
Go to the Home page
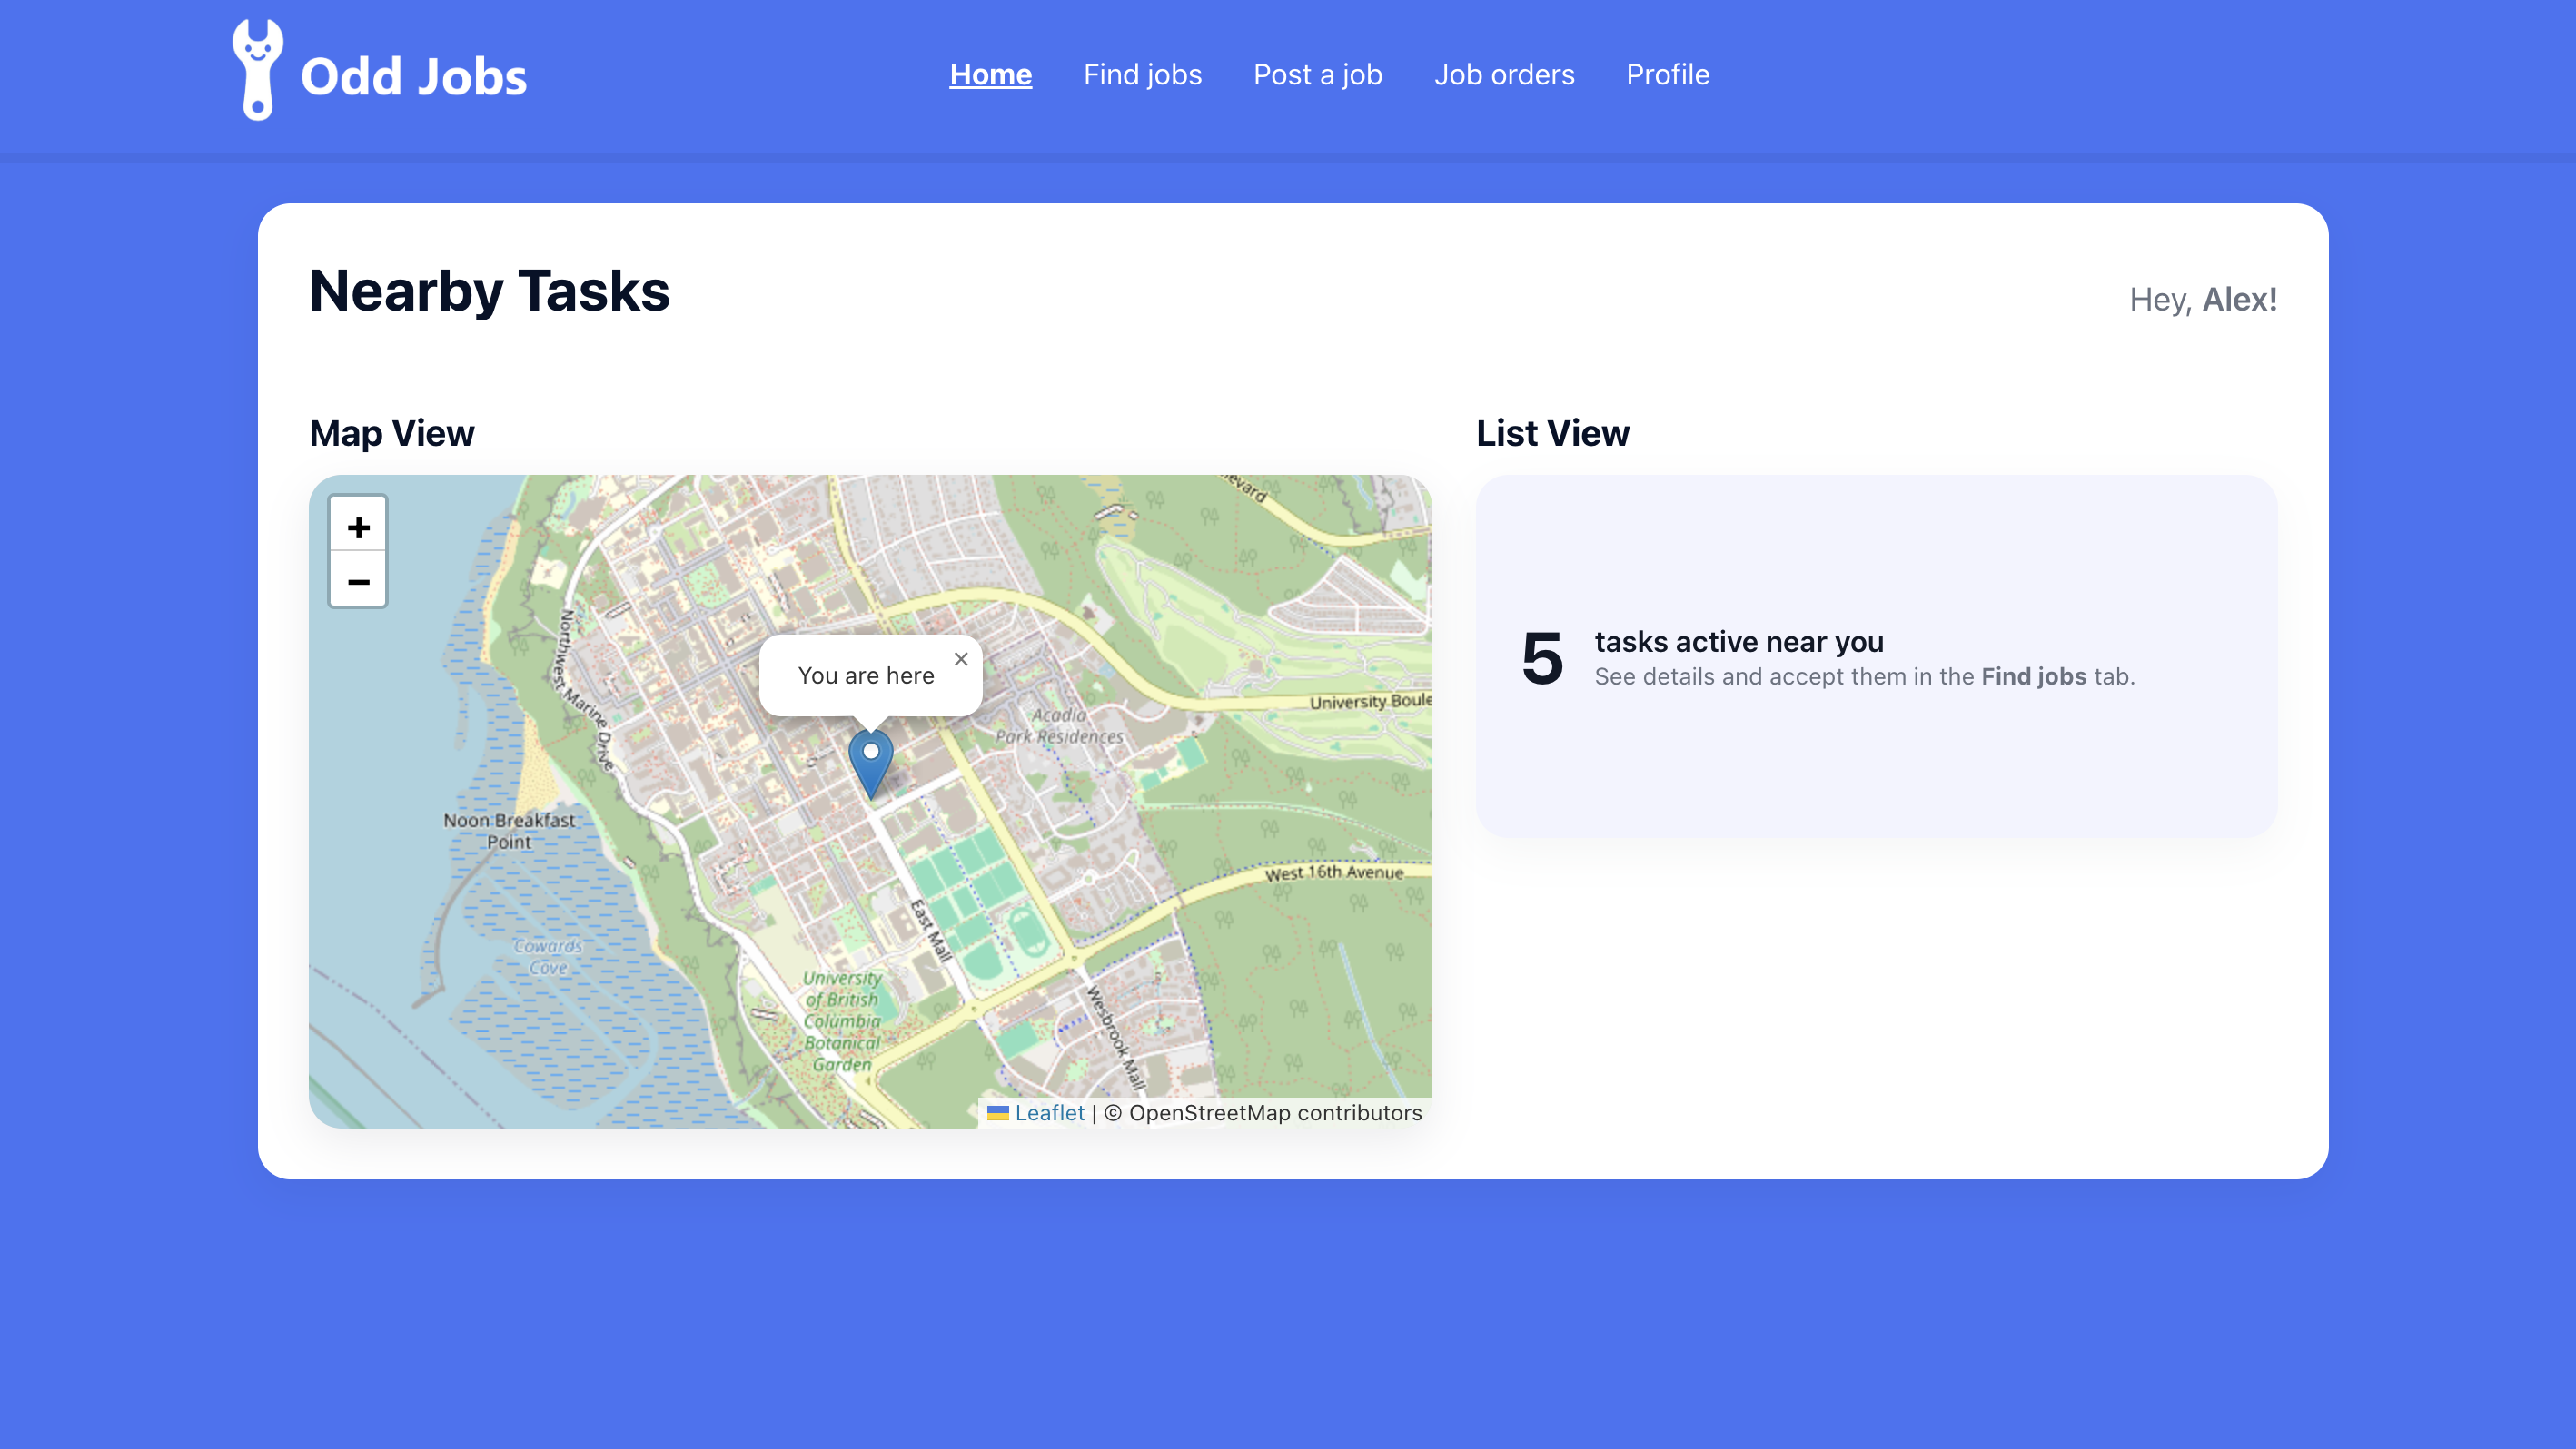point(990,75)
